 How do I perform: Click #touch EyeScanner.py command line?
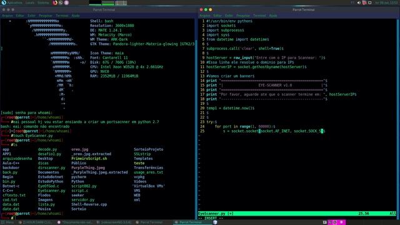point(32,136)
